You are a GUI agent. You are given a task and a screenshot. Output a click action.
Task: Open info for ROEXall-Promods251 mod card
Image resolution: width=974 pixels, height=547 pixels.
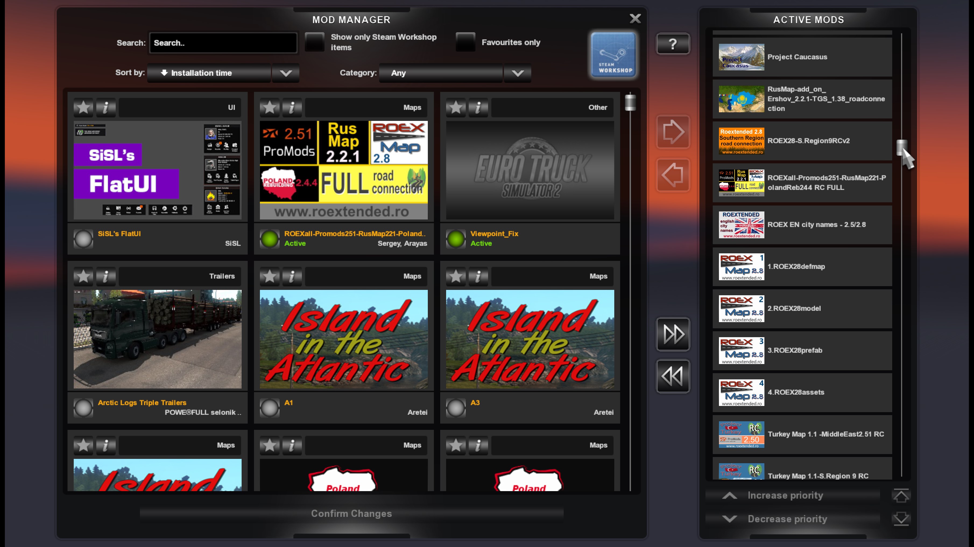tap(292, 107)
